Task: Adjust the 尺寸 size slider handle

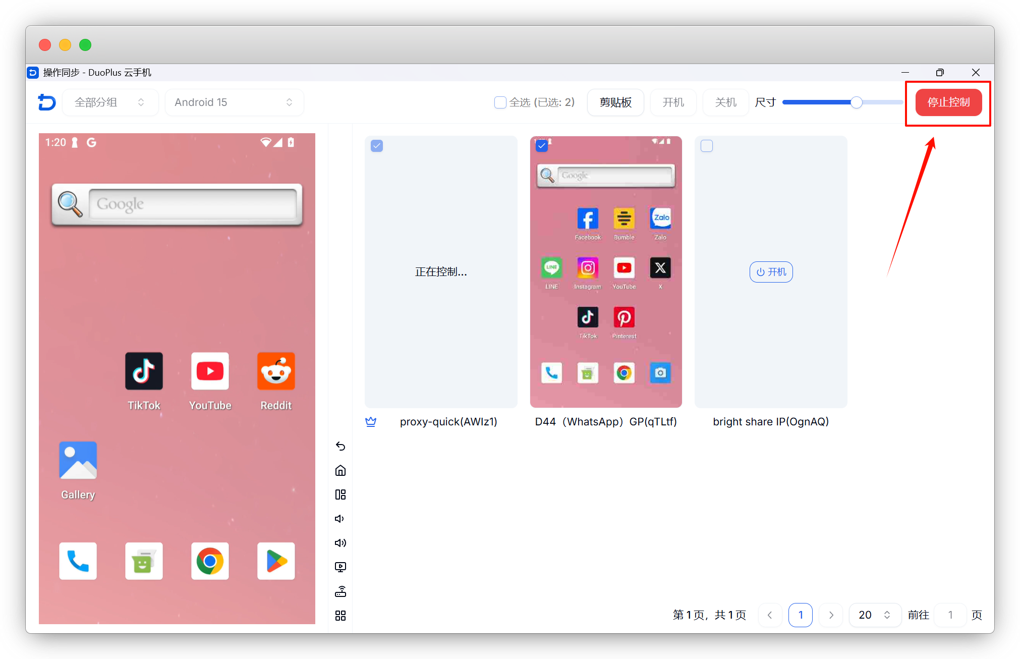Action: coord(856,102)
